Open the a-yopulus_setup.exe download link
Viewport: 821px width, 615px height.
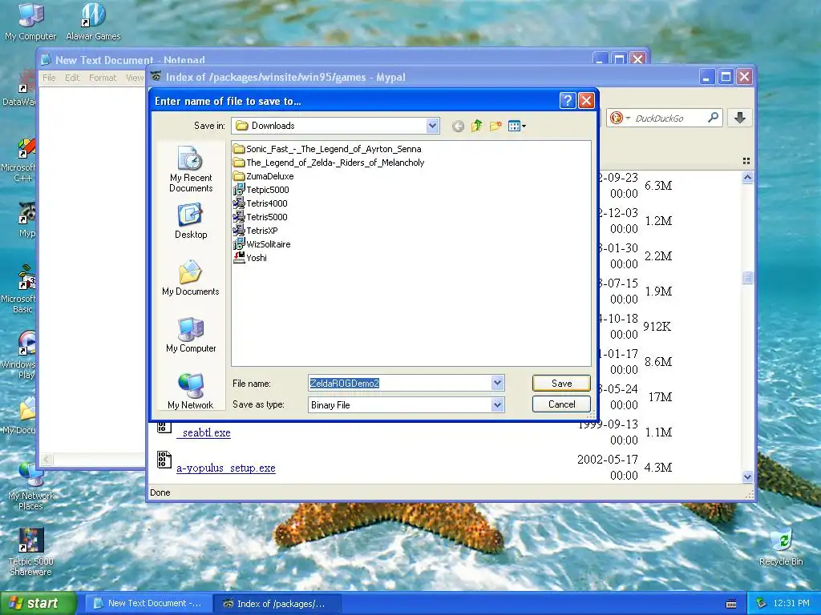point(225,468)
